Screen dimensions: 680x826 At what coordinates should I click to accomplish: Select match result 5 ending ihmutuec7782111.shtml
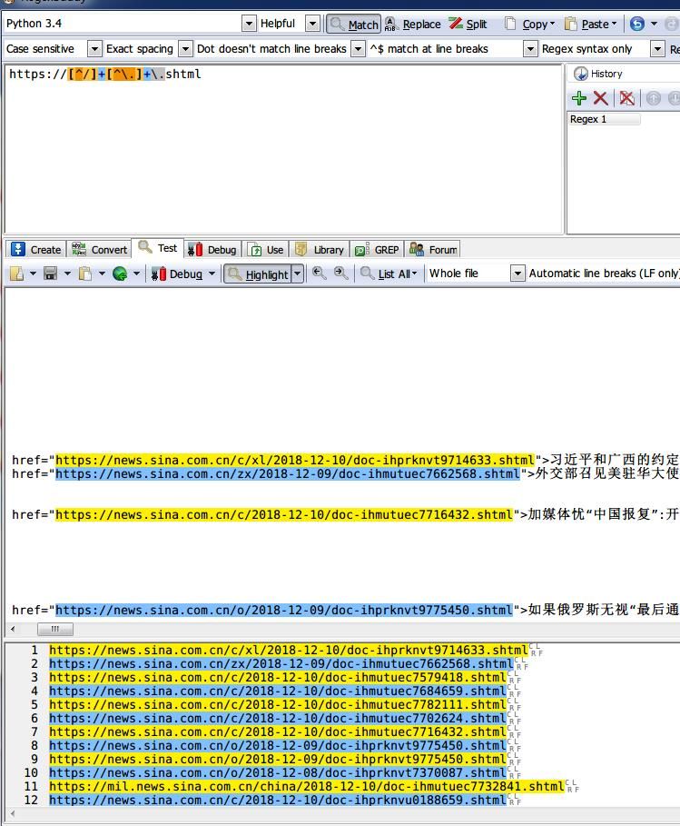coord(278,705)
